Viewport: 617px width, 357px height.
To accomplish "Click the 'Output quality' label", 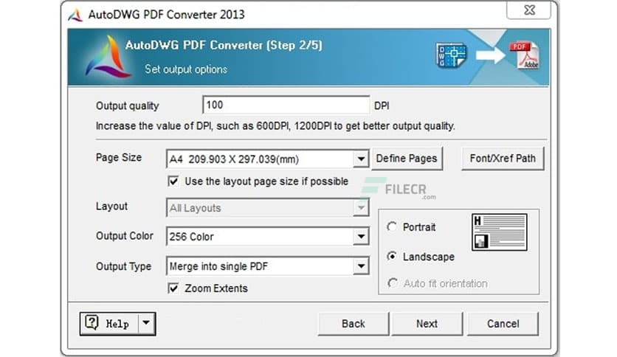I will coord(128,105).
